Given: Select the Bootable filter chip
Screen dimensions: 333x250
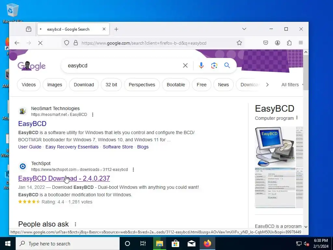Looking at the screenshot, I should [x=176, y=85].
